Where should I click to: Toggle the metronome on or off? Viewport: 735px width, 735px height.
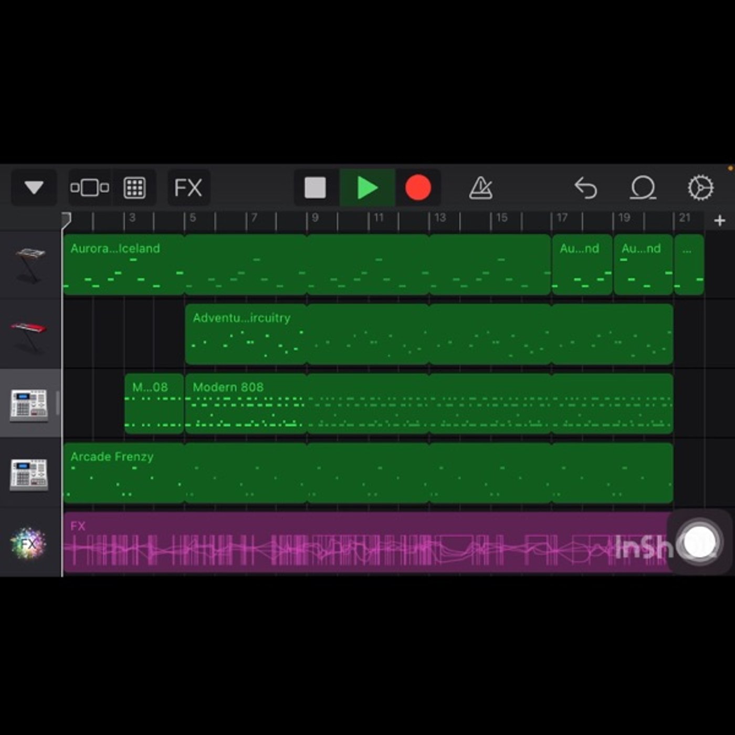coord(481,187)
